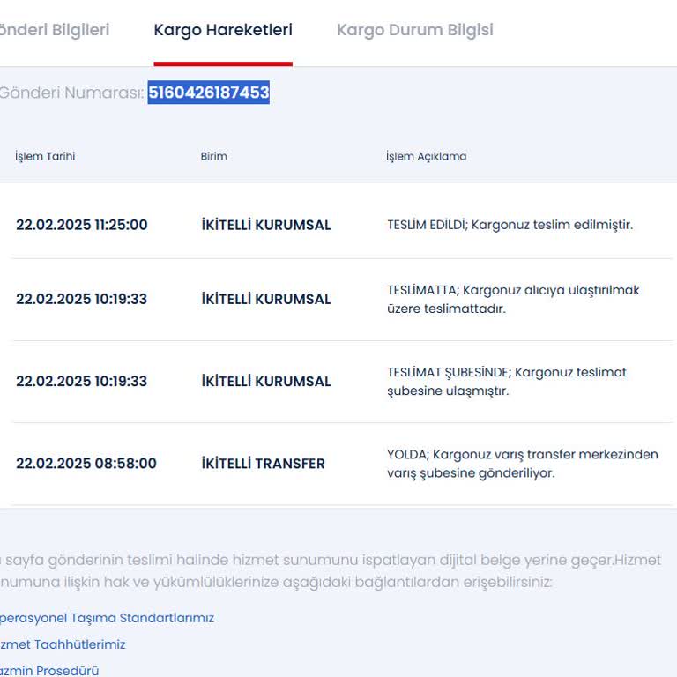
Task: Switch to the Gönderi Bilgileri tab
Action: point(55,30)
